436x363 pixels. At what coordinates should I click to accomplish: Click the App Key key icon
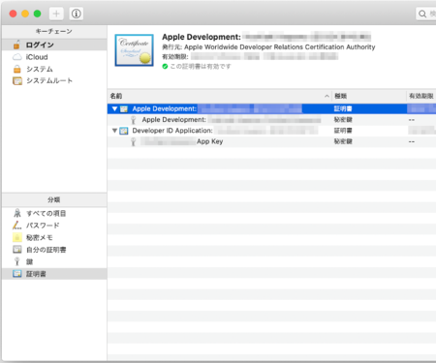(x=133, y=141)
